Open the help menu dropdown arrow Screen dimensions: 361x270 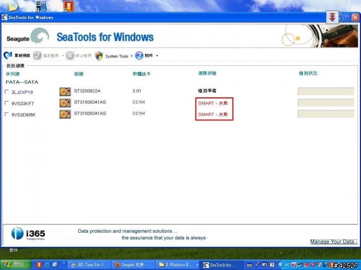[x=157, y=56]
